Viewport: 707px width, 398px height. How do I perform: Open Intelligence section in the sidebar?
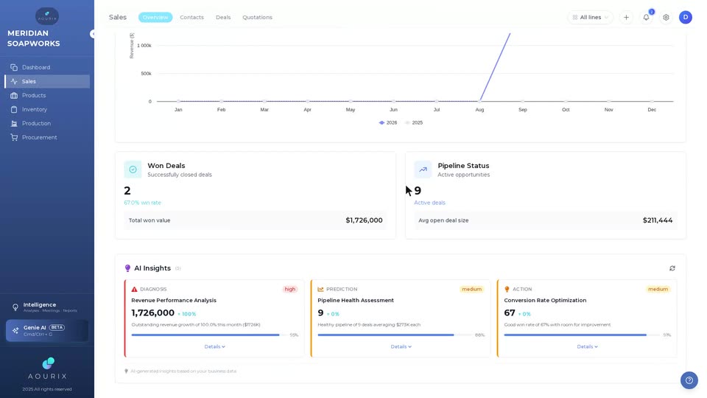[47, 307]
